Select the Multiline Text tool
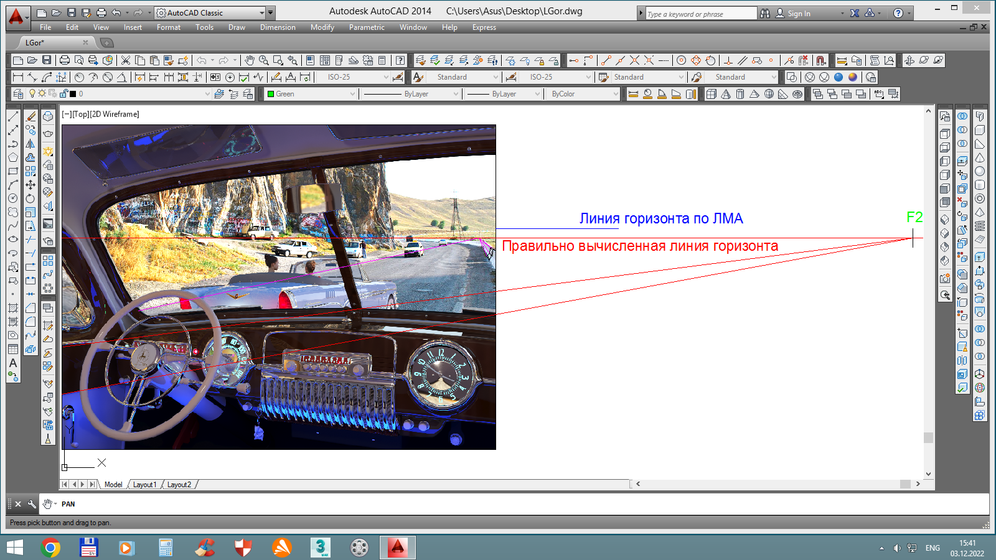Image resolution: width=996 pixels, height=560 pixels. coord(12,363)
